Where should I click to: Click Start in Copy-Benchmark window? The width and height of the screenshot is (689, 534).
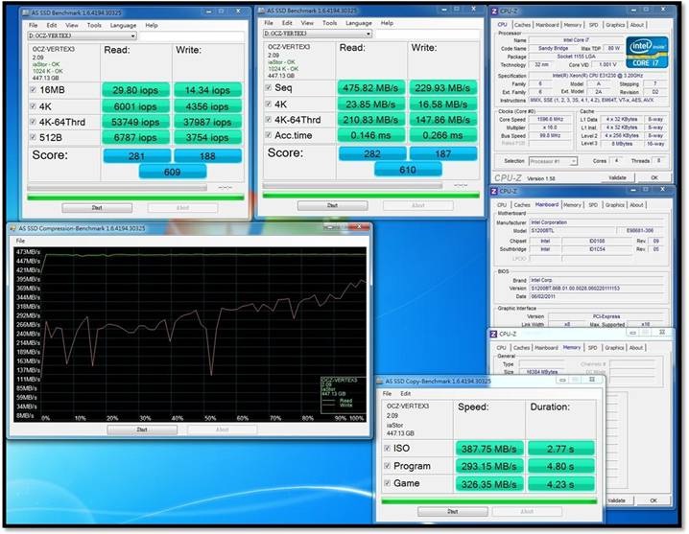tap(453, 512)
